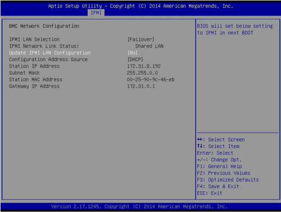This screenshot has width=281, height=212.
Task: Click the up-down arrows Select Item icon
Action: 200,147
